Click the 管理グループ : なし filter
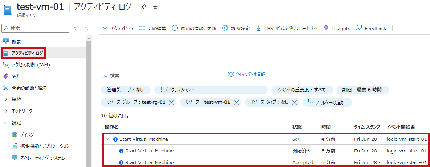The width and height of the screenshot is (430, 167). [x=126, y=90]
